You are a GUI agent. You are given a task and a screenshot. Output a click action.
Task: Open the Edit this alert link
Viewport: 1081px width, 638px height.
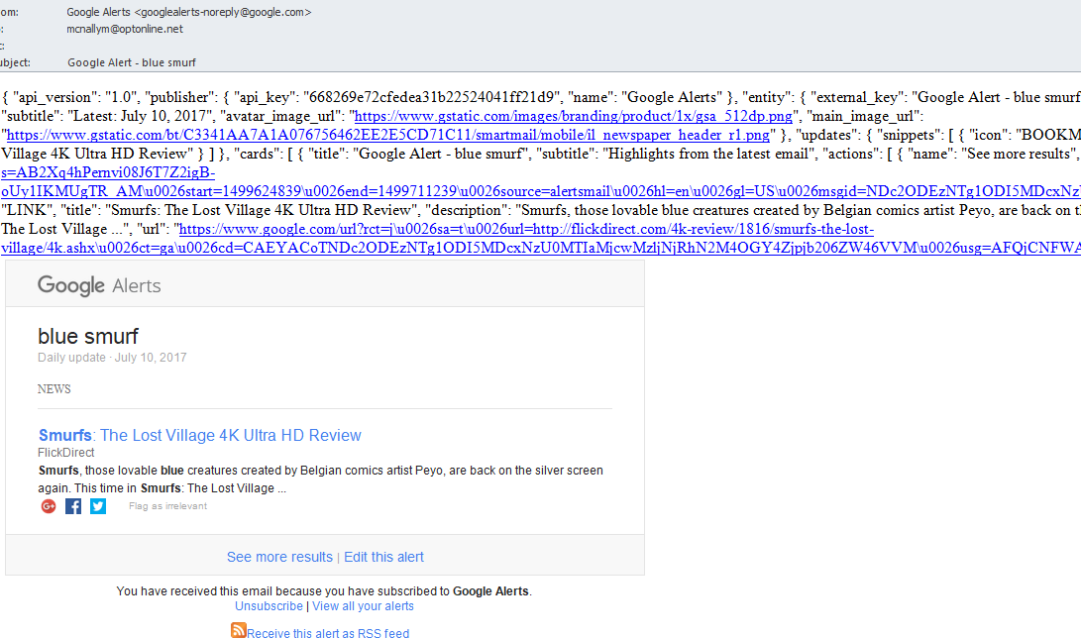(384, 557)
